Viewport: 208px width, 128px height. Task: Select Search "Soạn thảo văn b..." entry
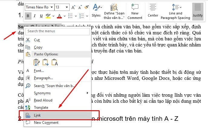coord(58,86)
